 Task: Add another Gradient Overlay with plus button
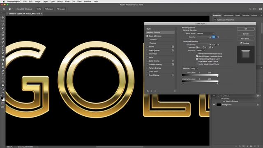tap(173, 65)
